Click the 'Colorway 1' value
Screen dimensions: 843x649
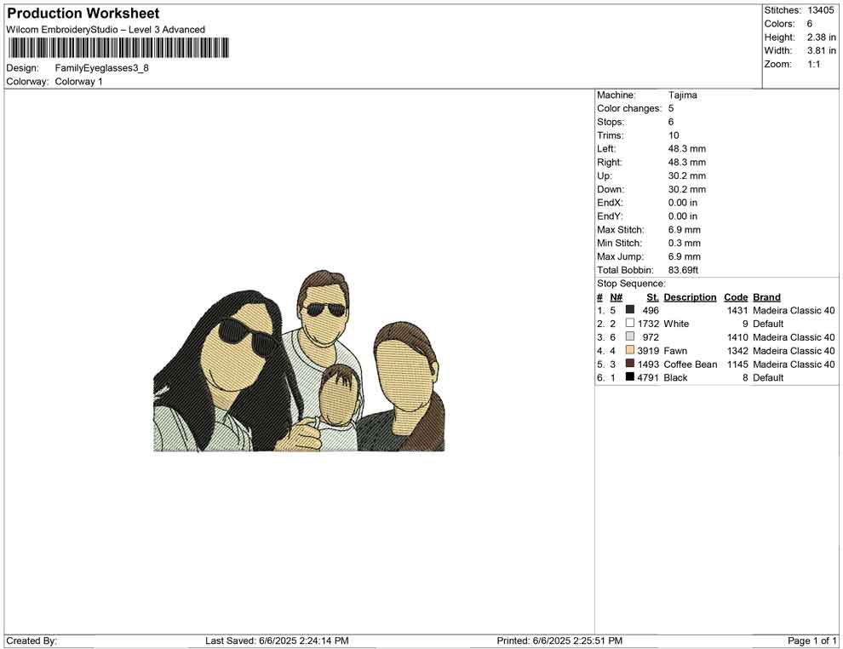78,82
